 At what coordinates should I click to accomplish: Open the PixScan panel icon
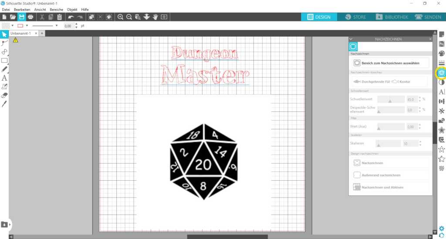[x=442, y=44]
